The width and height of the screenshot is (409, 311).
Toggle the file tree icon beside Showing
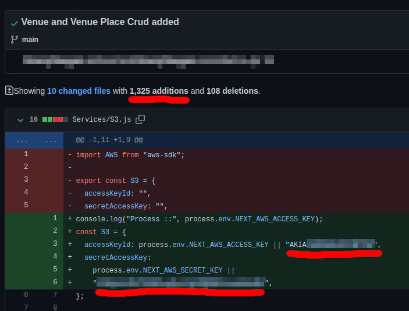click(x=9, y=90)
